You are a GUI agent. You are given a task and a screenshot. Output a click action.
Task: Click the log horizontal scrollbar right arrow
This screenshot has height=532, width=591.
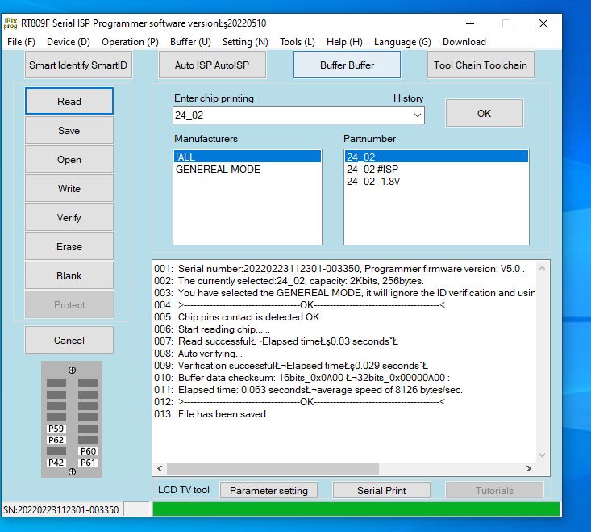coord(529,468)
